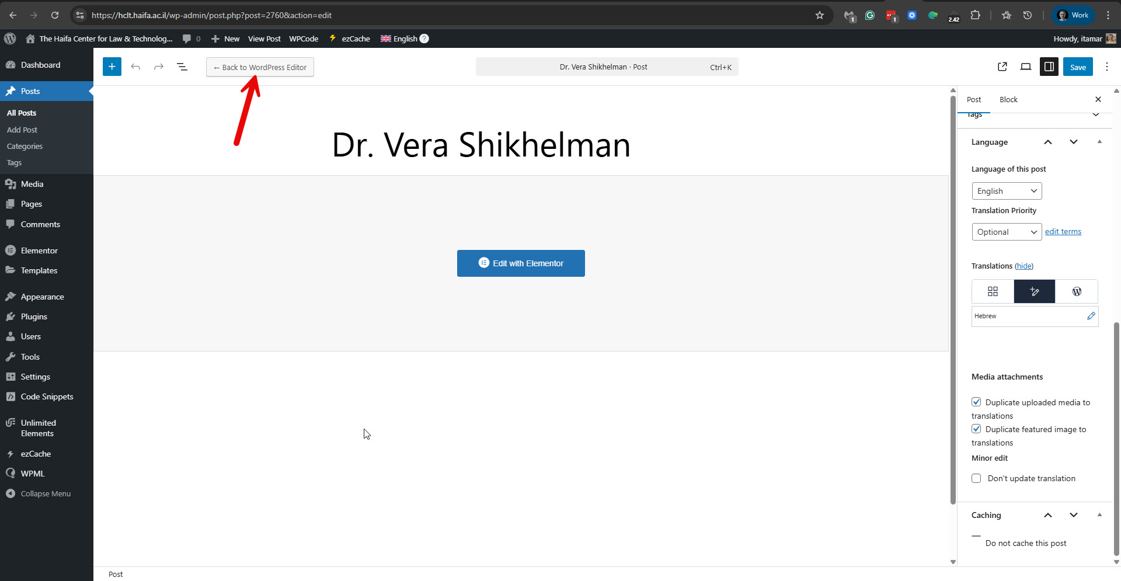Click the Dr. Vera Shikhelman command bar

tap(607, 67)
